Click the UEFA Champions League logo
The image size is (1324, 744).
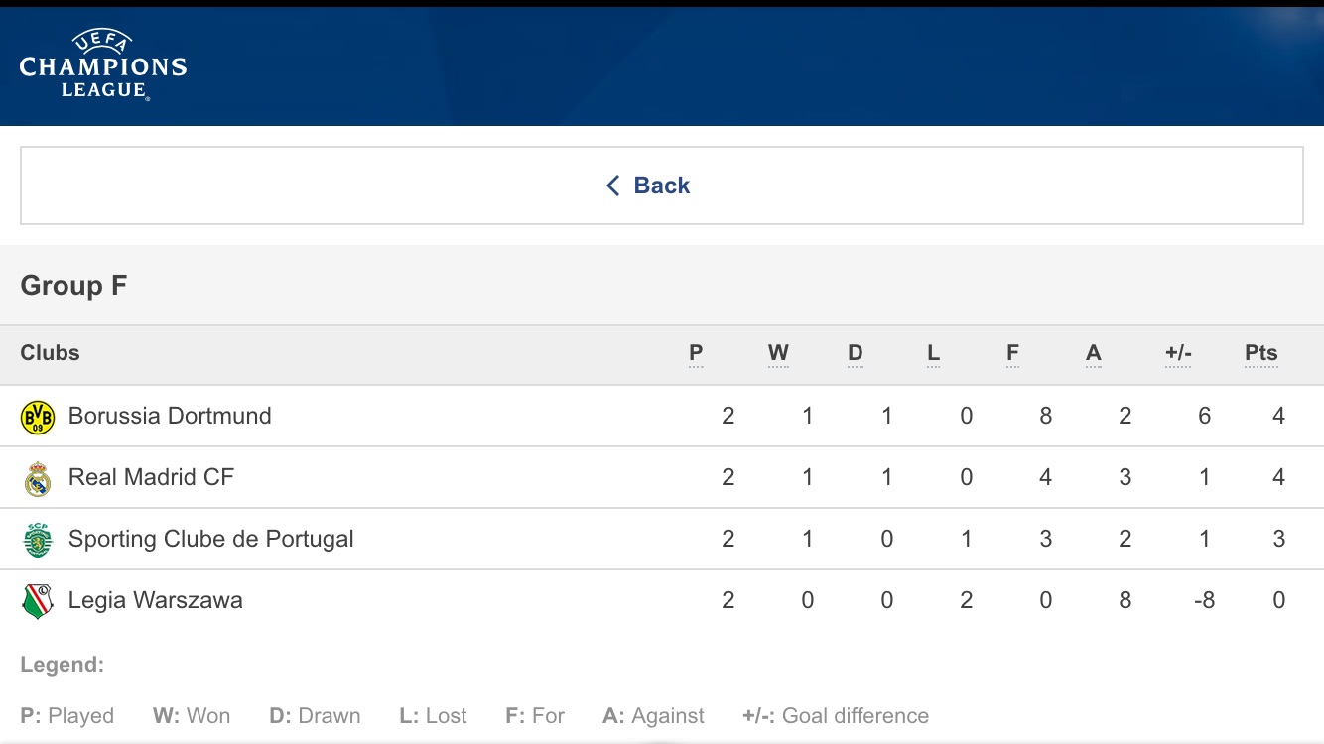point(103,65)
